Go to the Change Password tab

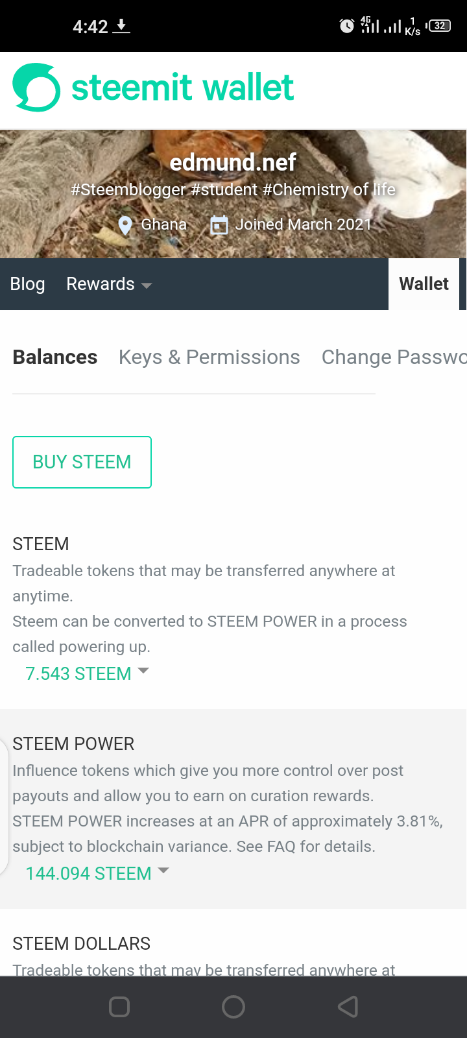[394, 357]
